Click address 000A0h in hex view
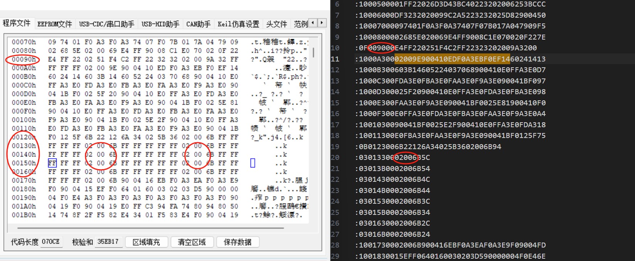635x261 pixels. 24,68
